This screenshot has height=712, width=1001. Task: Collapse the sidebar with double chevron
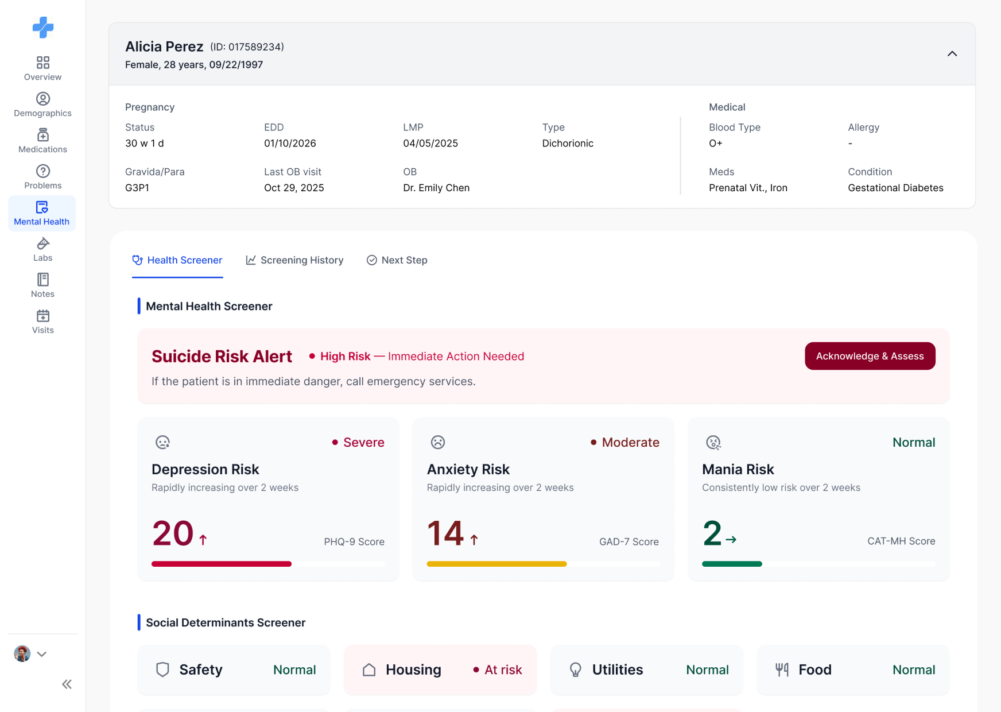coord(67,684)
